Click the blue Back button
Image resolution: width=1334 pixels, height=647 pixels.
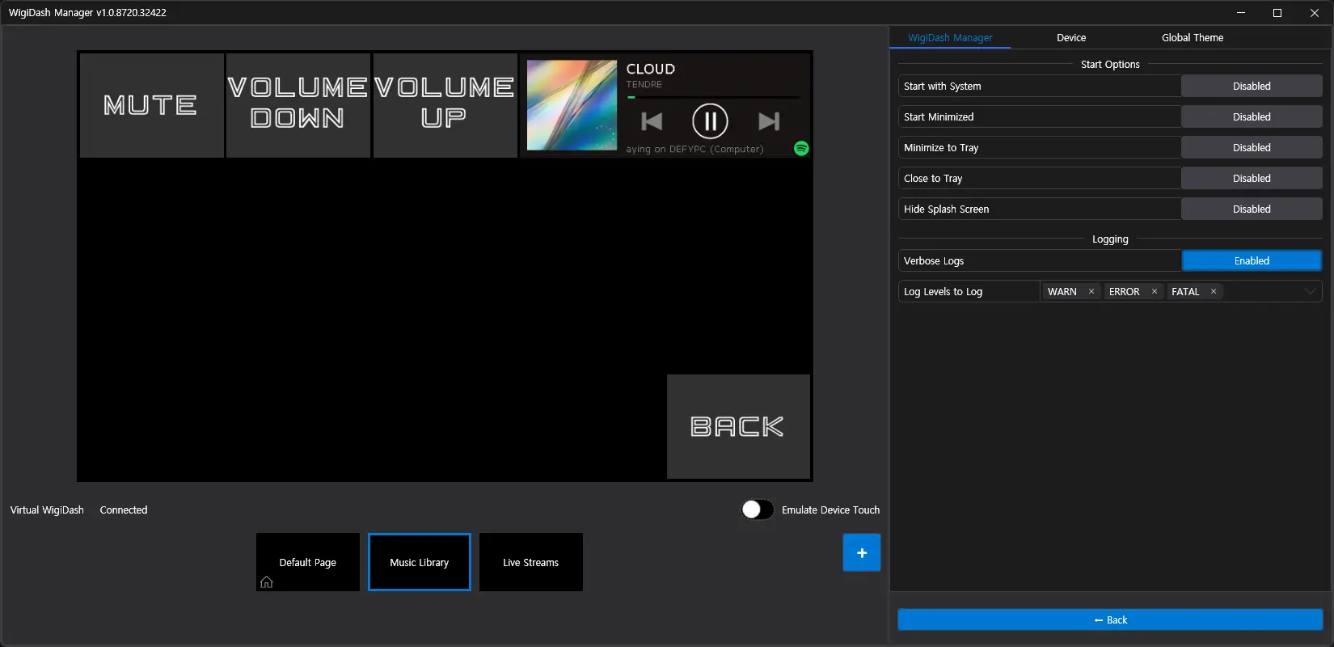click(1109, 620)
